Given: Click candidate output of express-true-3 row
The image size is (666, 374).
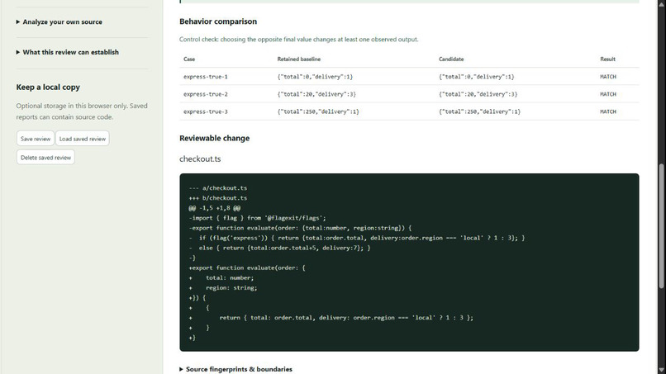Looking at the screenshot, I should (x=480, y=111).
